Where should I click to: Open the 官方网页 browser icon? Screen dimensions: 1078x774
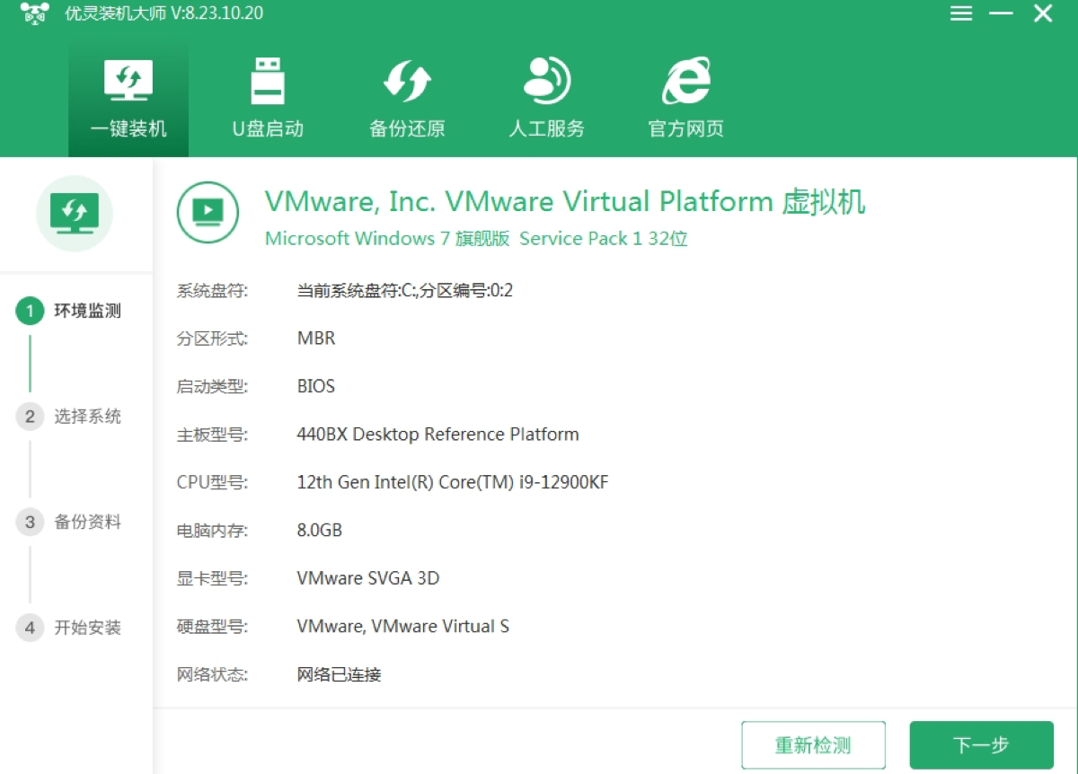686,81
